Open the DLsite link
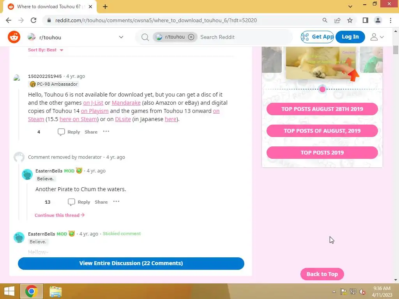Screen dimensions: 399x299 pyautogui.click(x=123, y=119)
